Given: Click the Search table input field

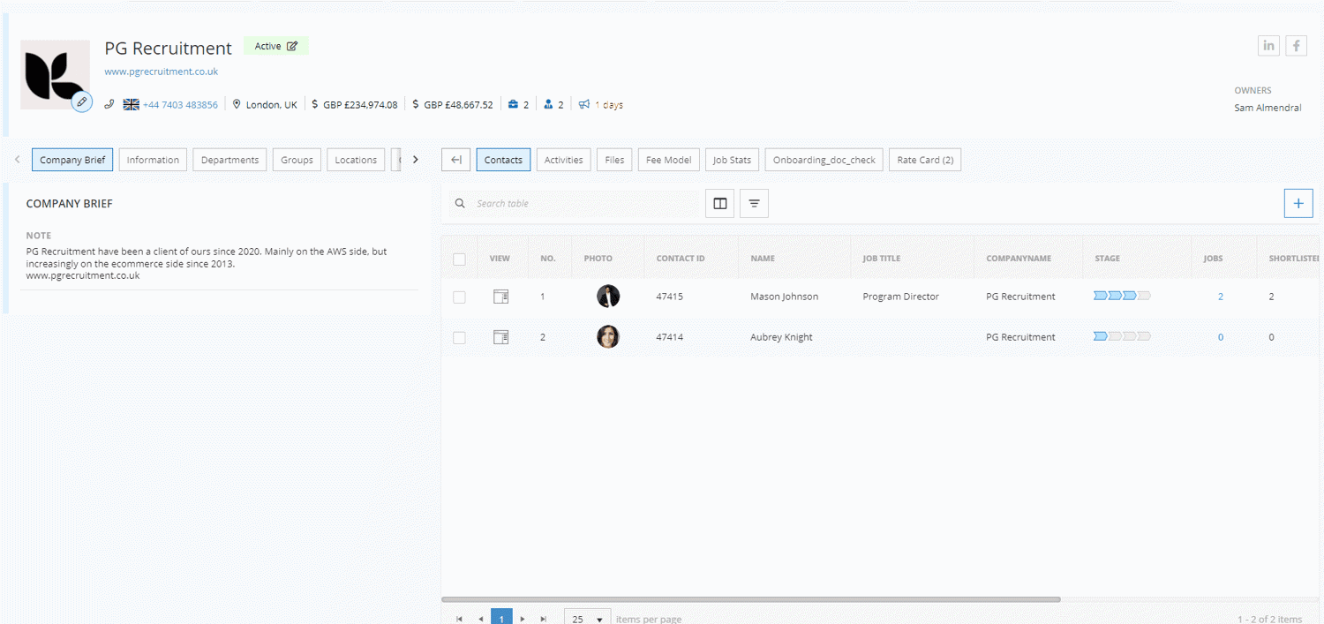Looking at the screenshot, I should [x=574, y=203].
